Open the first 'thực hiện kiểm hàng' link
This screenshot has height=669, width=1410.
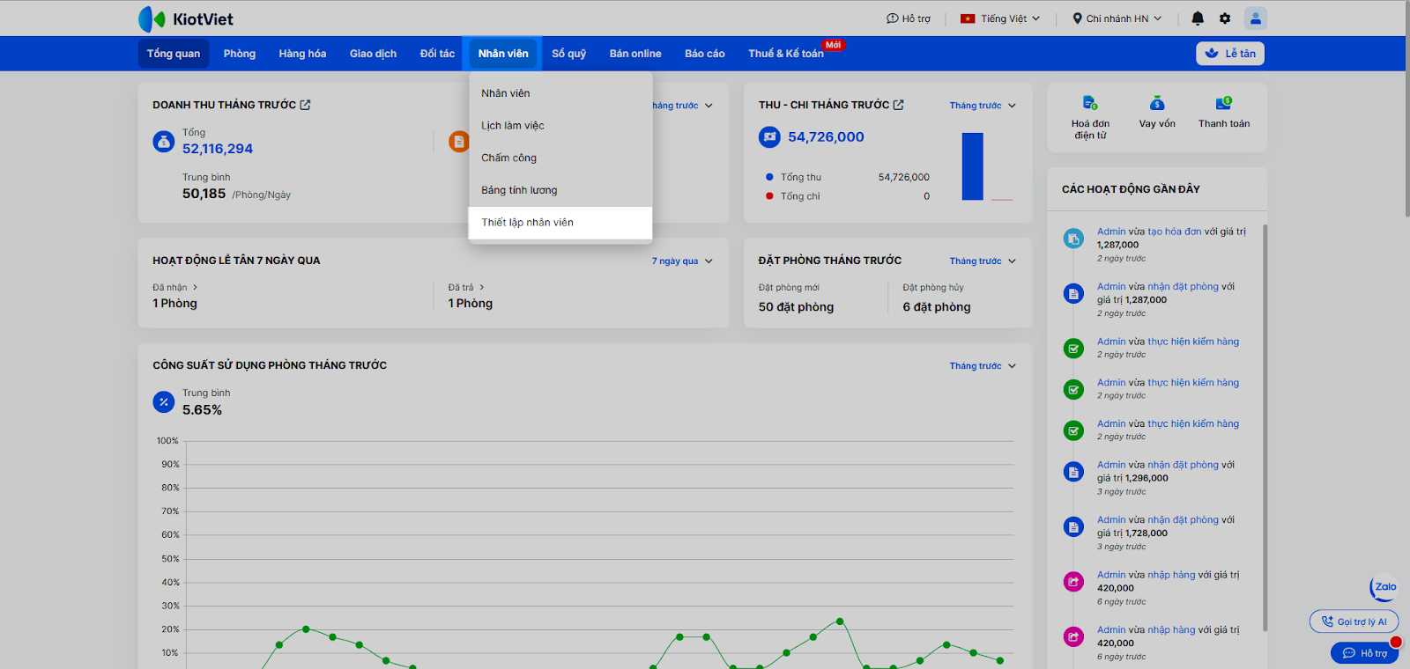click(1193, 342)
